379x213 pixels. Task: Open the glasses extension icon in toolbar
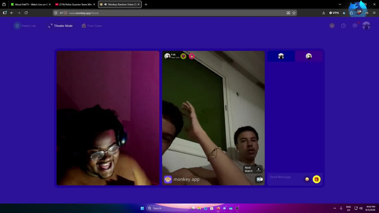click(x=367, y=13)
